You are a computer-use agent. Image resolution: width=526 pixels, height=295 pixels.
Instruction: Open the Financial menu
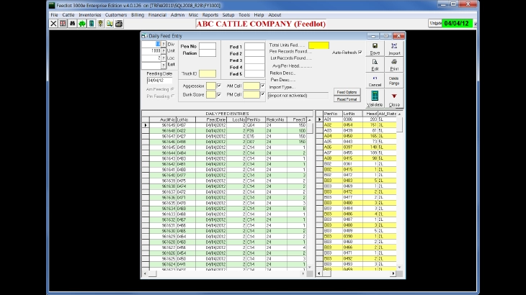pyautogui.click(x=157, y=14)
